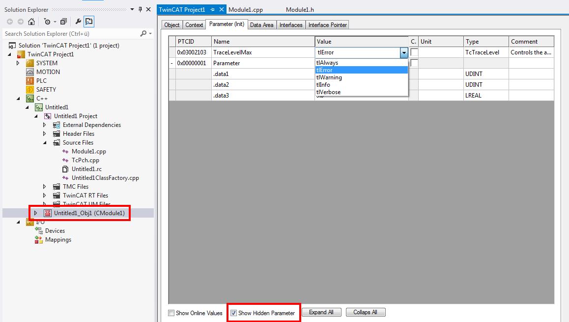569x322 pixels.
Task: Toggle the Preview Selected Items icon
Action: click(x=89, y=22)
